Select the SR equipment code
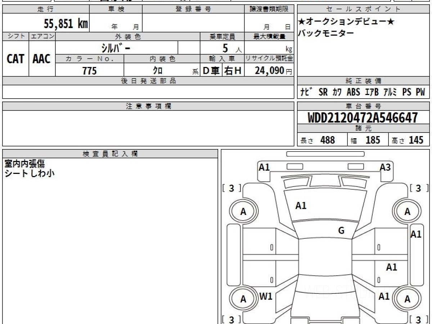 pos(323,92)
